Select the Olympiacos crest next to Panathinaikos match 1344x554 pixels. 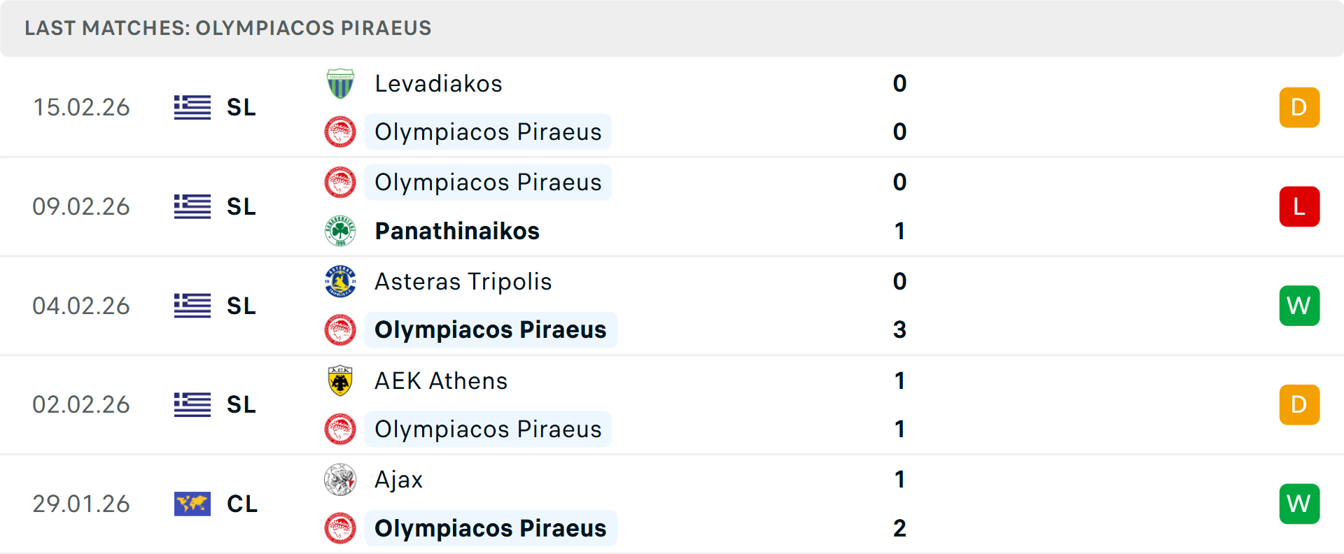coord(340,182)
